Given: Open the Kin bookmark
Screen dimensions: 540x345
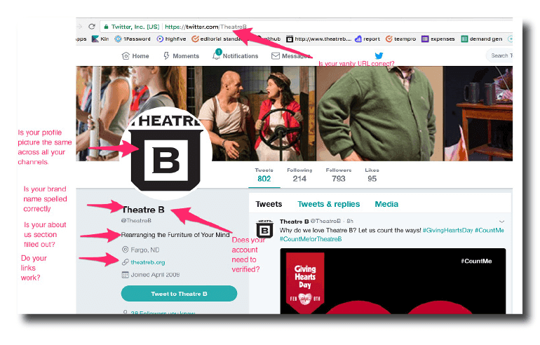Looking at the screenshot, I should 100,39.
